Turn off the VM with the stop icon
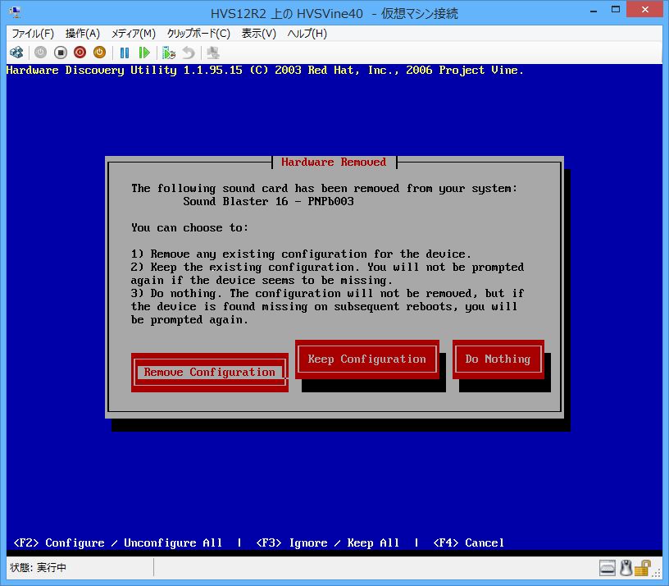The width and height of the screenshot is (669, 586). pyautogui.click(x=61, y=53)
